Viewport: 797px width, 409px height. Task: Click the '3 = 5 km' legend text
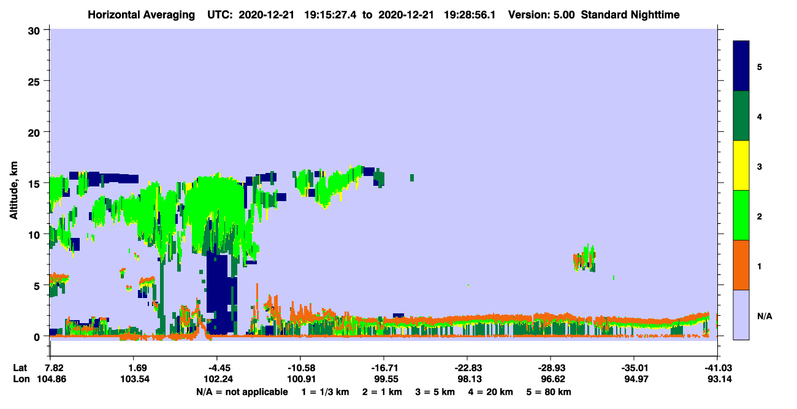point(435,392)
